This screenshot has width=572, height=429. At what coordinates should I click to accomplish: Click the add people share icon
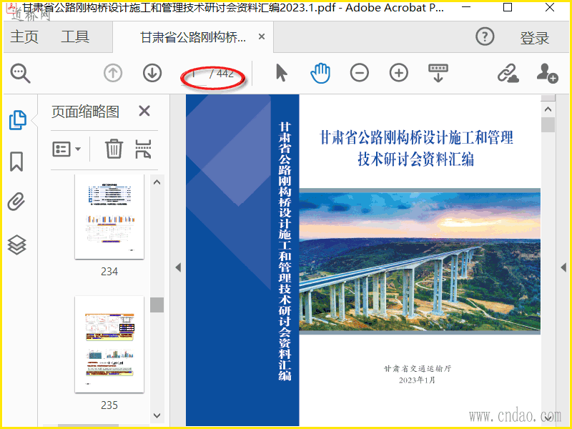tap(547, 73)
